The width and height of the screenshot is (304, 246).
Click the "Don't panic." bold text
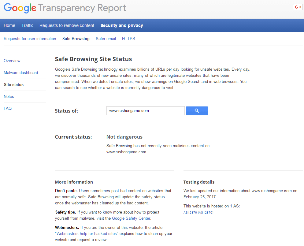point(66,191)
